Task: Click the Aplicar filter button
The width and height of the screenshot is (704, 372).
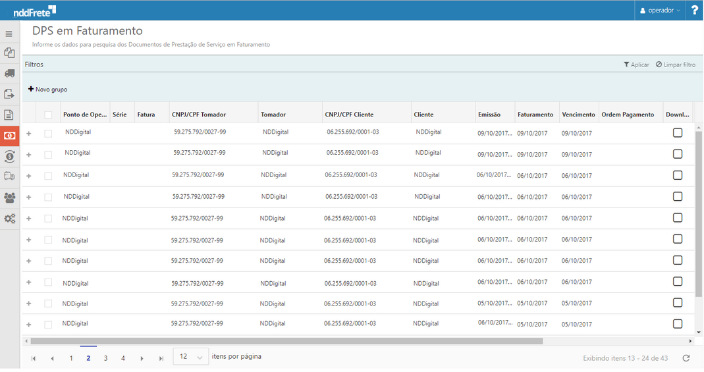Action: (636, 65)
